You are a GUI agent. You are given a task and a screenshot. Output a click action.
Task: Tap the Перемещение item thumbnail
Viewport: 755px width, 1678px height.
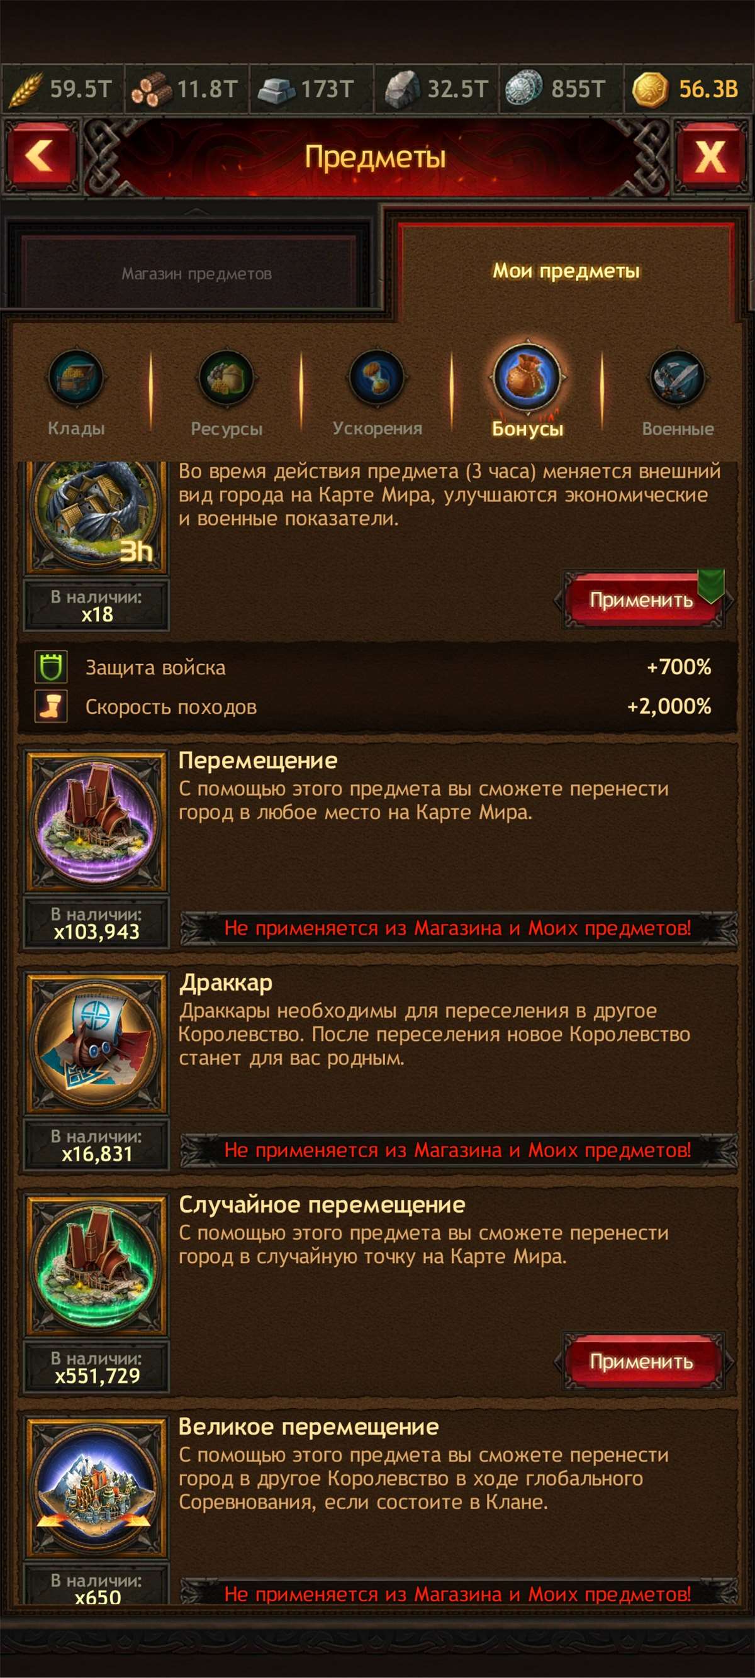coord(96,822)
